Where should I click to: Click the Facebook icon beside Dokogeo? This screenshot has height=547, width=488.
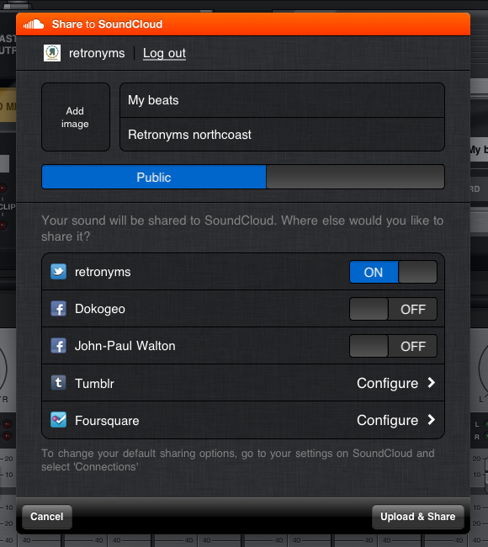58,309
